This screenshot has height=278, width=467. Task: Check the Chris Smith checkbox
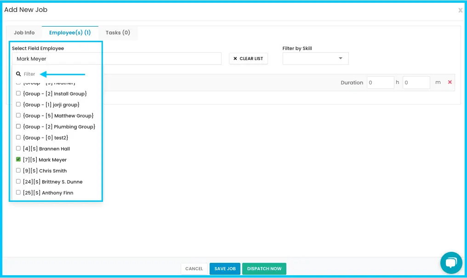tap(18, 170)
